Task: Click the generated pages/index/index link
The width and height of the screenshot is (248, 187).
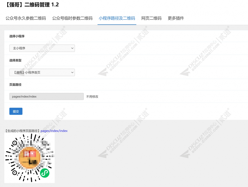Action: point(54,131)
